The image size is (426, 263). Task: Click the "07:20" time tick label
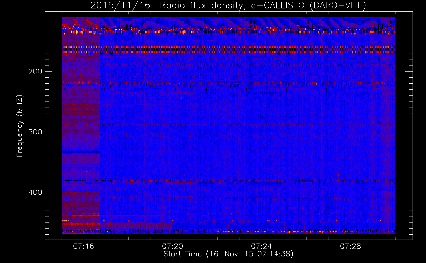pyautogui.click(x=173, y=246)
